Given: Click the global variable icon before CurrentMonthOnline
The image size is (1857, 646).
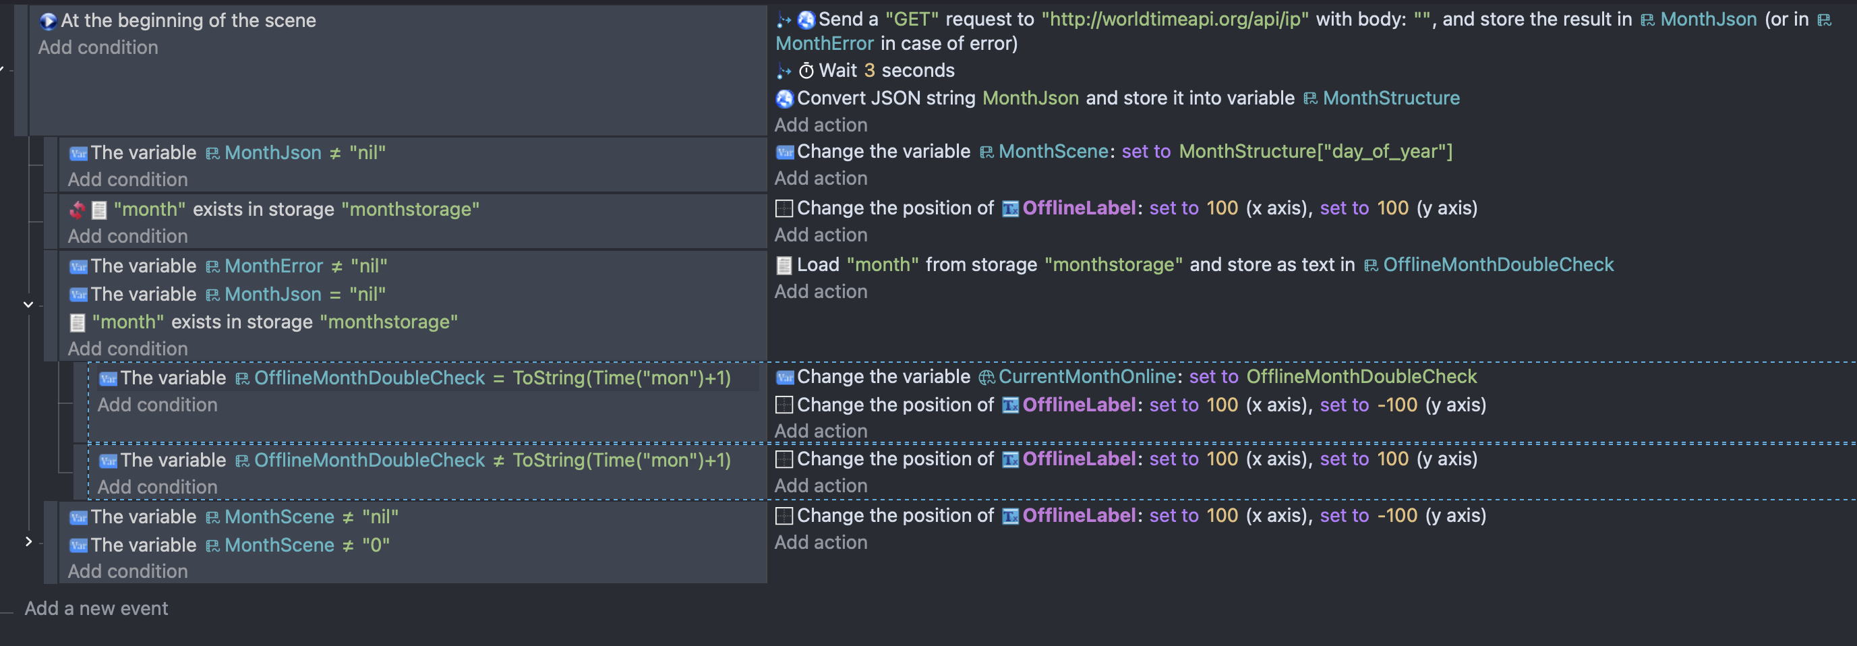Looking at the screenshot, I should 986,377.
